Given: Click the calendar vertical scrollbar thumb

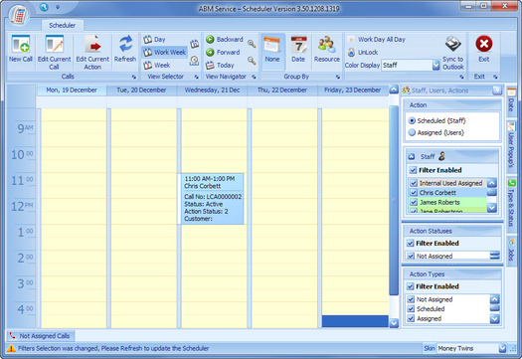Looking at the screenshot, I should 394,200.
